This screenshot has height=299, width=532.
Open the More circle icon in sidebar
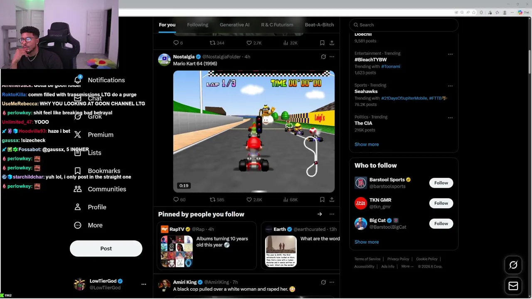(78, 225)
